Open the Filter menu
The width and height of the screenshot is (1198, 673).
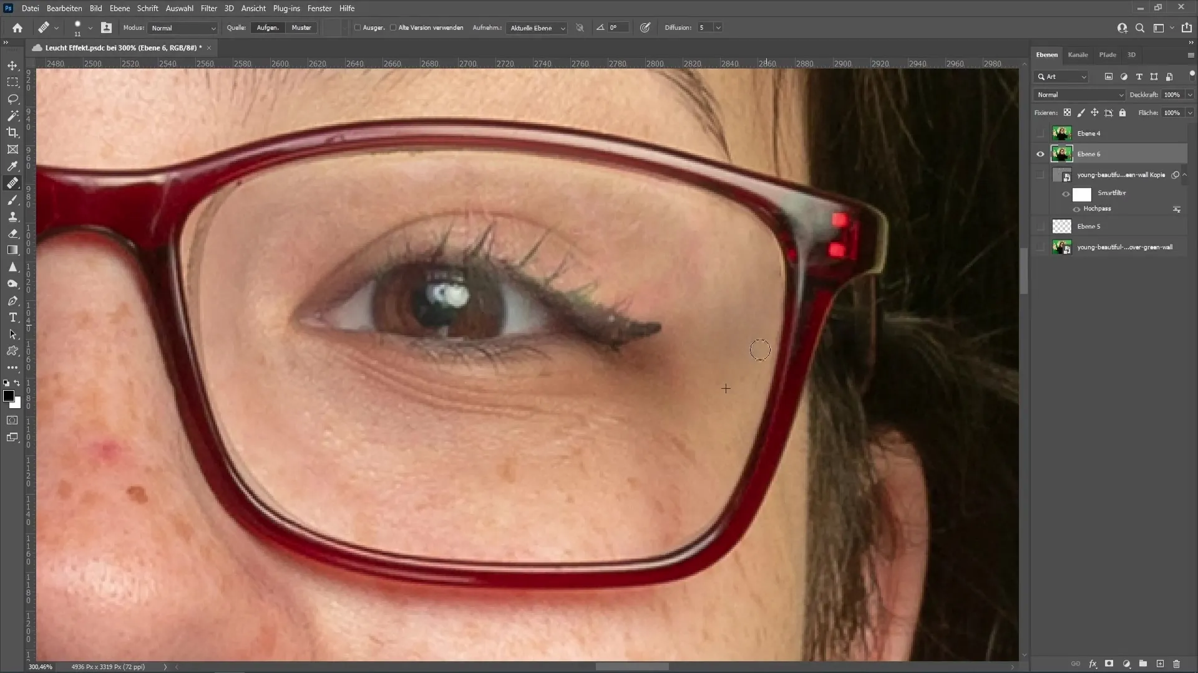point(209,8)
